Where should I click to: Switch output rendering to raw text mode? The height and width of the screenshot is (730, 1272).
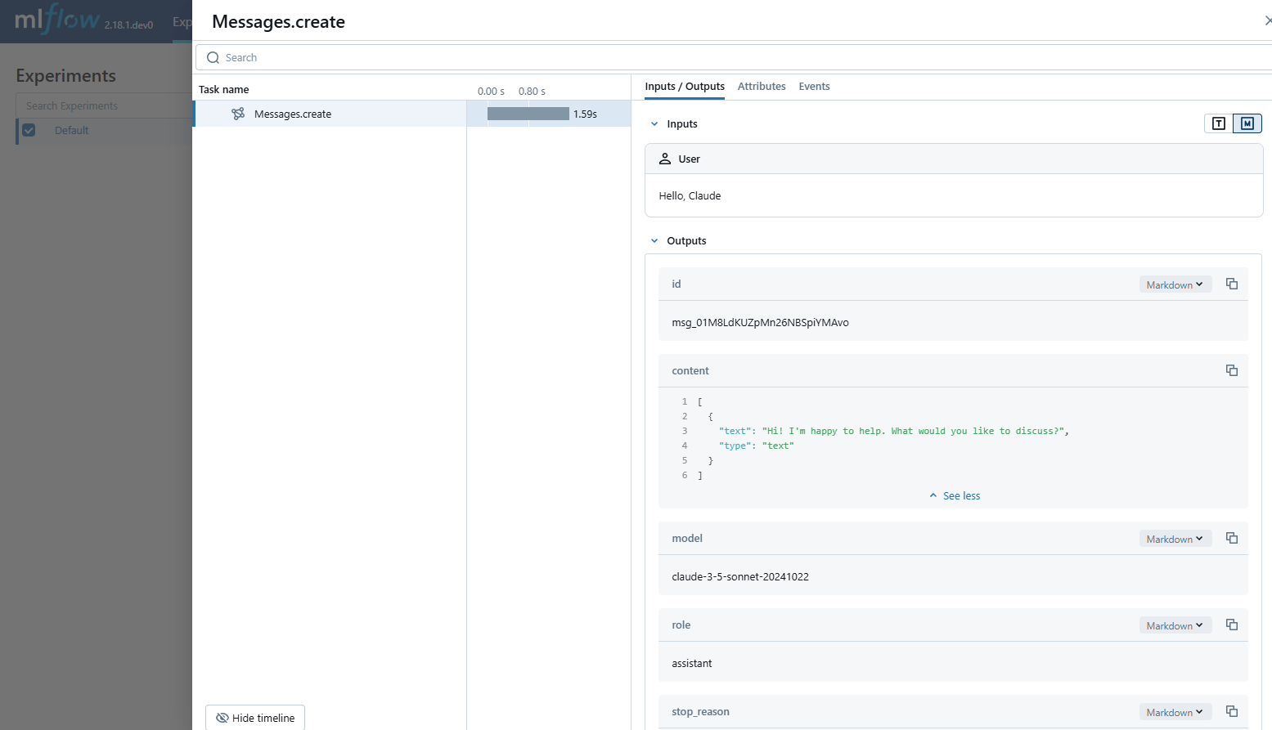click(x=1218, y=123)
